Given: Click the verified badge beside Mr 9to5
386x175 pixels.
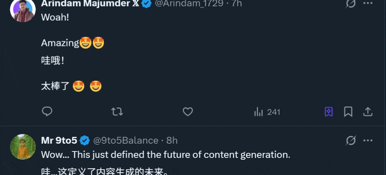Looking at the screenshot, I should point(85,140).
